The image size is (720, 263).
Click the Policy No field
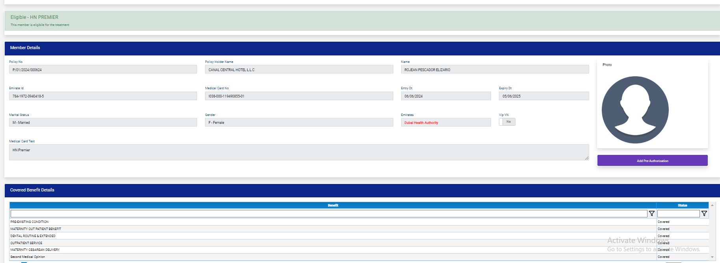click(x=103, y=70)
